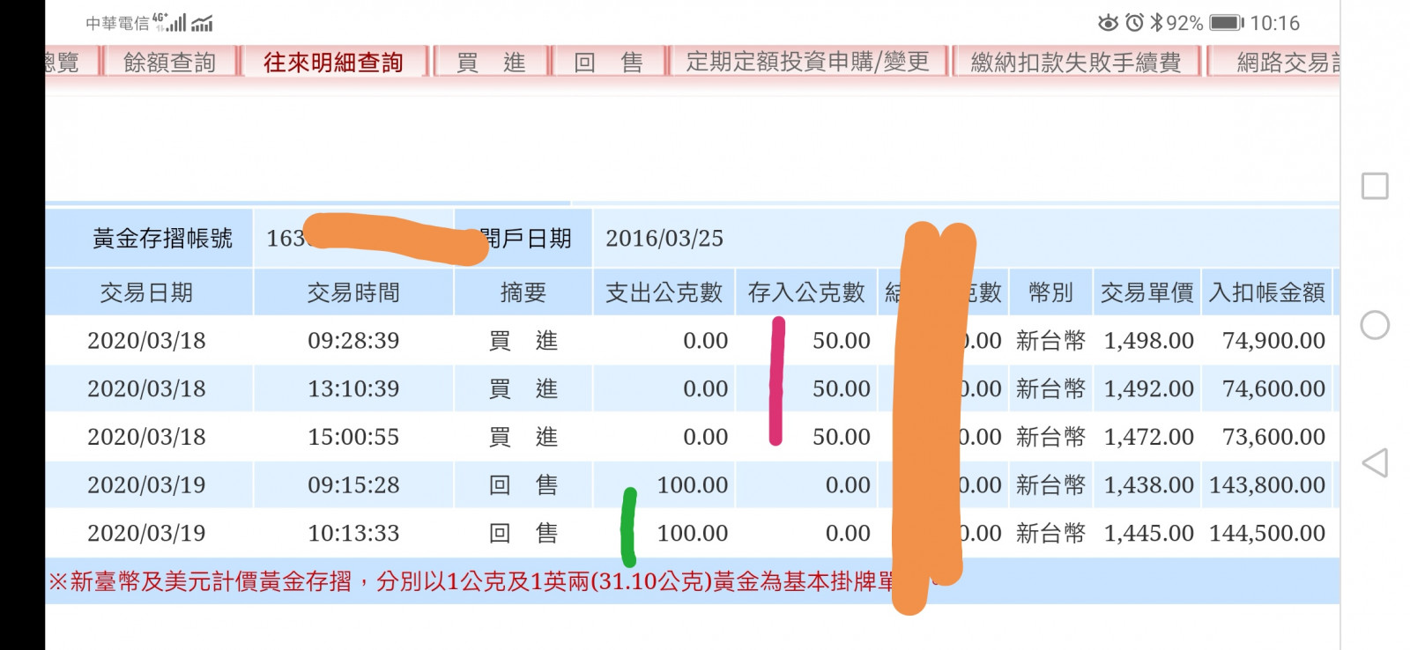Click the red footnote about 1公克及1英兩
This screenshot has height=650, width=1410.
coord(471,581)
